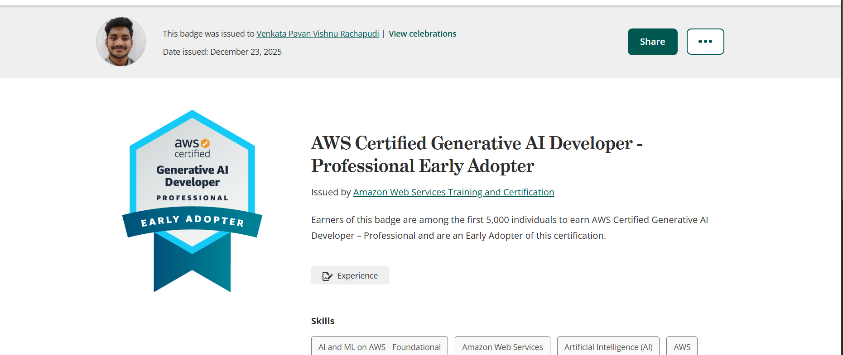Select the AI and ML on AWS - Foundational skill

pyautogui.click(x=380, y=346)
